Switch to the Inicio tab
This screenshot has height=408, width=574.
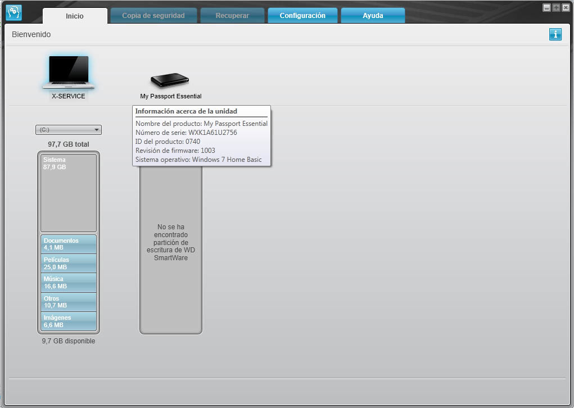coord(75,16)
